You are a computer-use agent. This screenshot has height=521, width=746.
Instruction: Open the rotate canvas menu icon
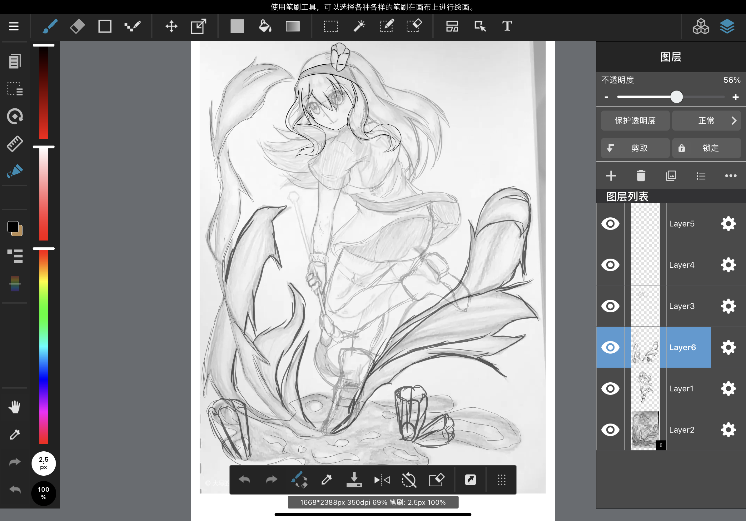(15, 116)
